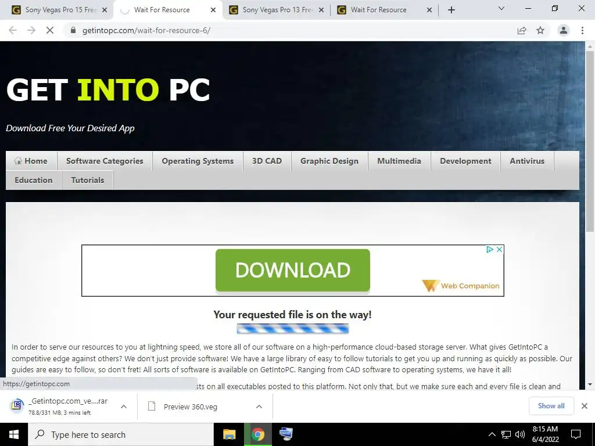Image resolution: width=595 pixels, height=446 pixels.
Task: Open the notifications action center icon
Action: tap(576, 434)
